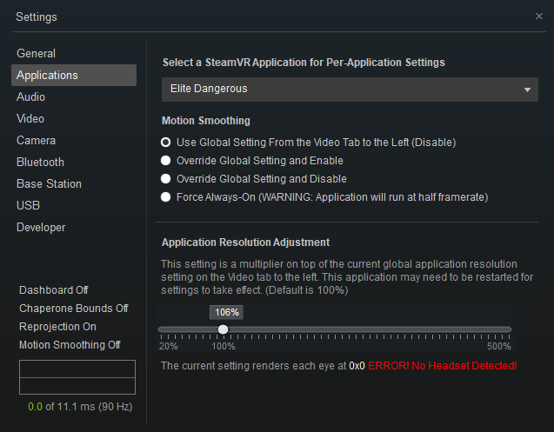Viewport: 554px width, 432px height.
Task: Open the General settings tab
Action: pos(36,53)
